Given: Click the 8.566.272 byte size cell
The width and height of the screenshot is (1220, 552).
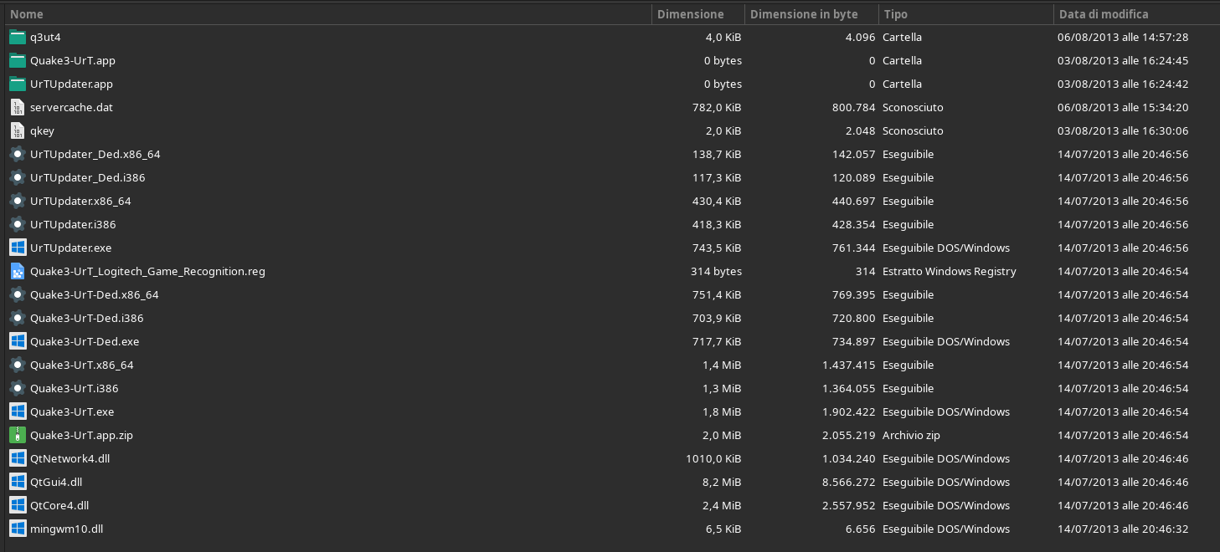Looking at the screenshot, I should point(848,482).
